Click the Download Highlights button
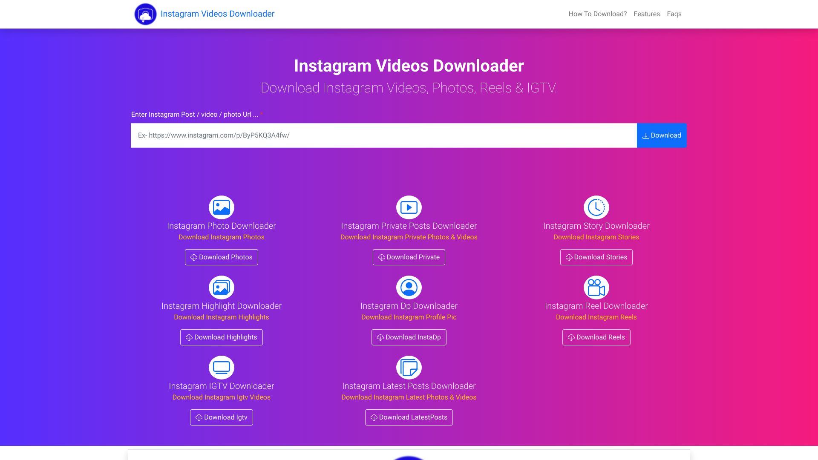818x460 pixels. (222, 337)
